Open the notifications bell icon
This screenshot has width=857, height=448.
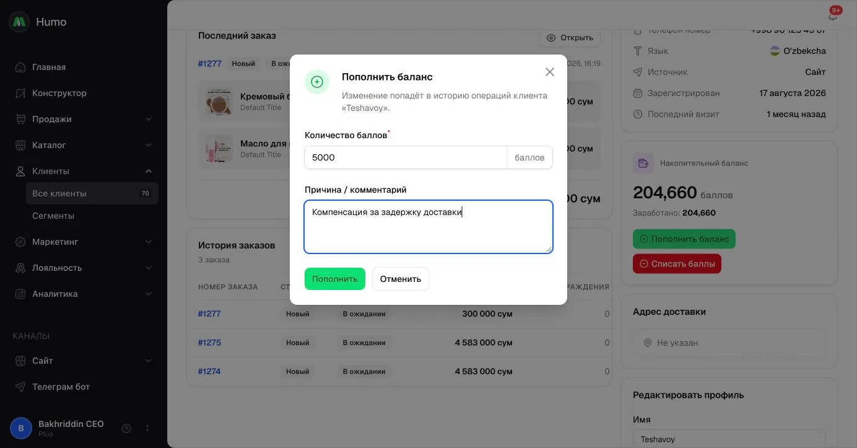click(x=833, y=15)
